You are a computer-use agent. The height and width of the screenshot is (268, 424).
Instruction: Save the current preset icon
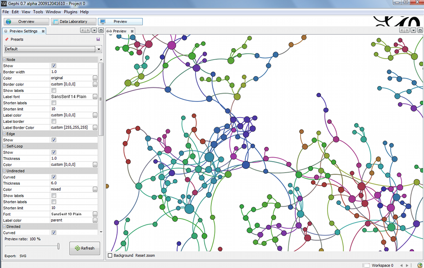coord(98,39)
